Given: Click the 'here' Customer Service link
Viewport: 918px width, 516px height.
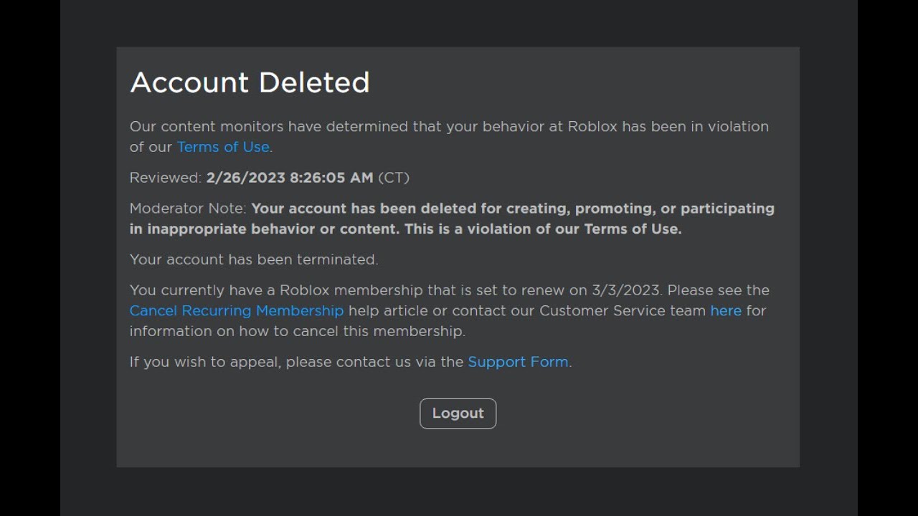Looking at the screenshot, I should click(725, 311).
